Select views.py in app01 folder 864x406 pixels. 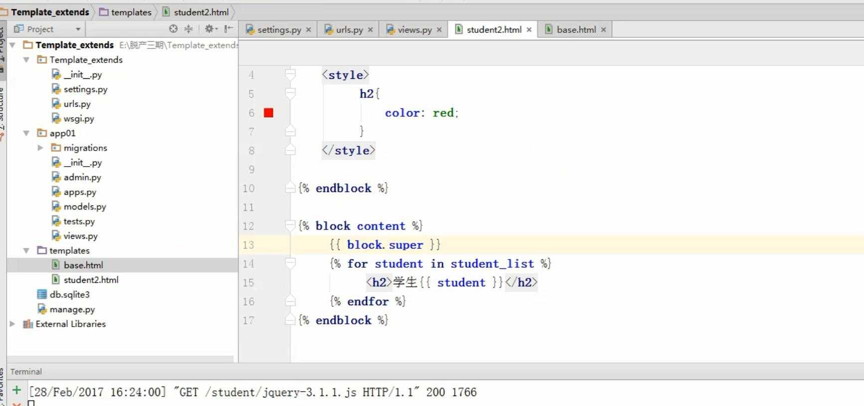tap(80, 236)
